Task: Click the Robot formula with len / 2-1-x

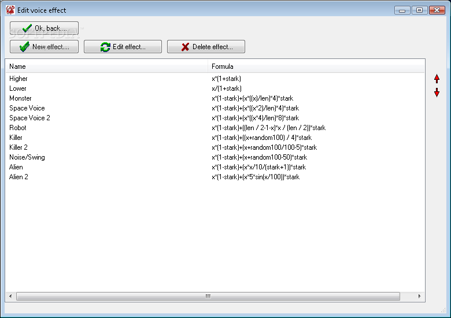Action: click(x=268, y=128)
